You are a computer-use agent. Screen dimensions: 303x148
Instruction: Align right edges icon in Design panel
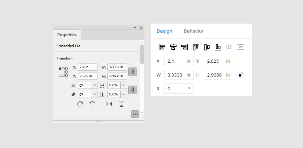(x=184, y=47)
